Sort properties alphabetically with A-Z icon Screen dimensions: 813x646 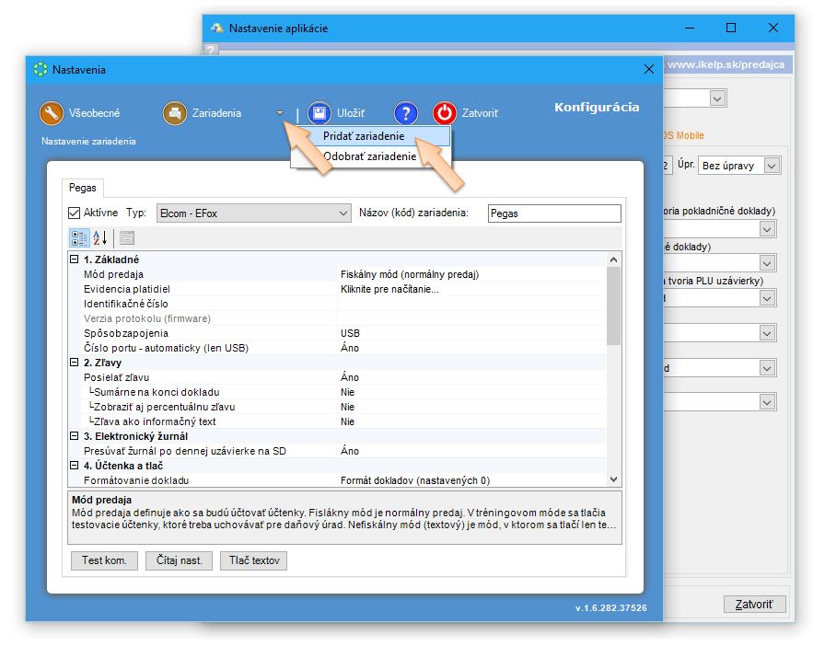tap(100, 237)
